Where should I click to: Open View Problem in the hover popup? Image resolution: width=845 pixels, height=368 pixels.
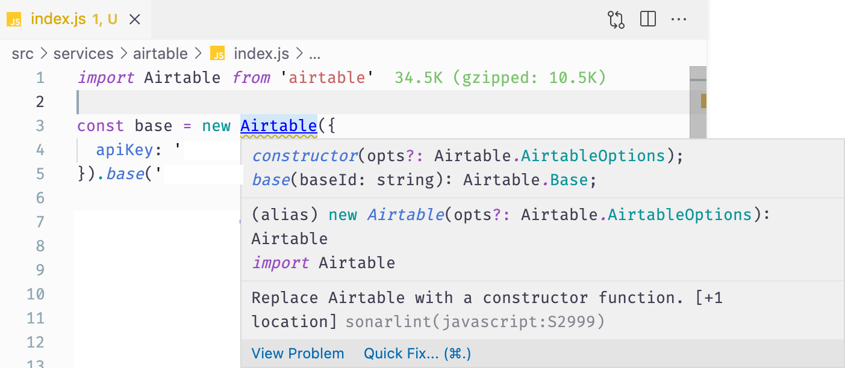tap(298, 354)
